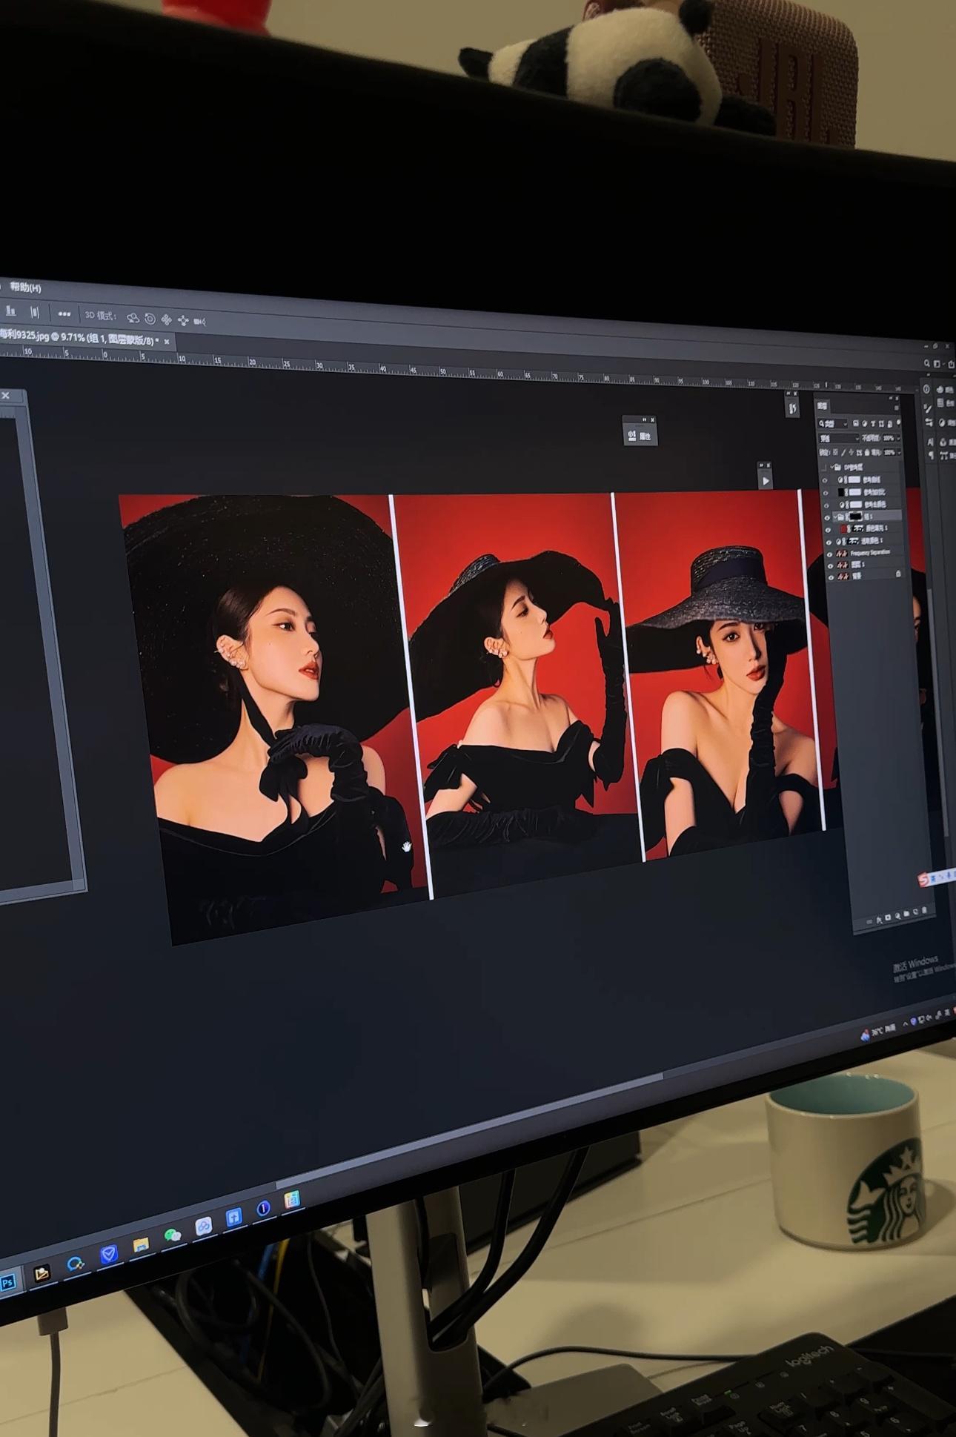Close the 9325.jpg document tab
The image size is (956, 1437).
pyautogui.click(x=167, y=342)
